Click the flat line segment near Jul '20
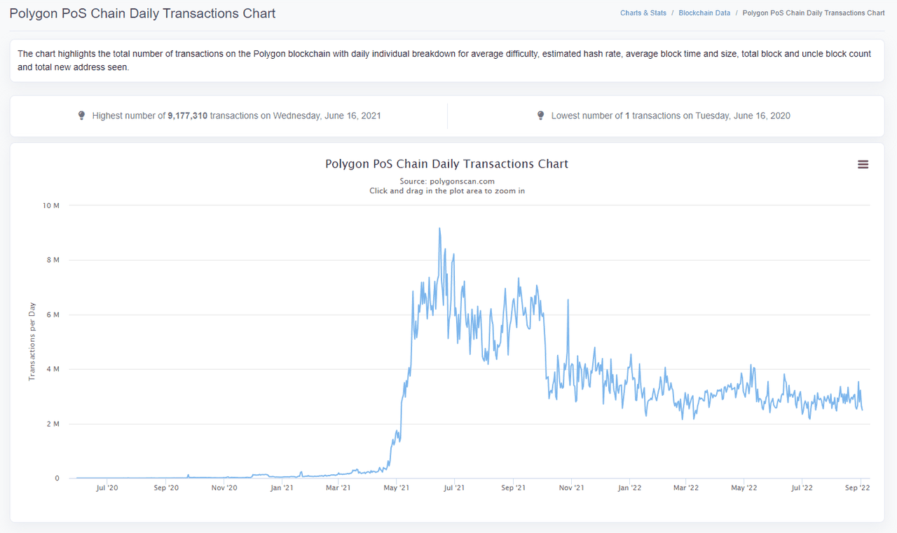897x533 pixels. coord(107,477)
